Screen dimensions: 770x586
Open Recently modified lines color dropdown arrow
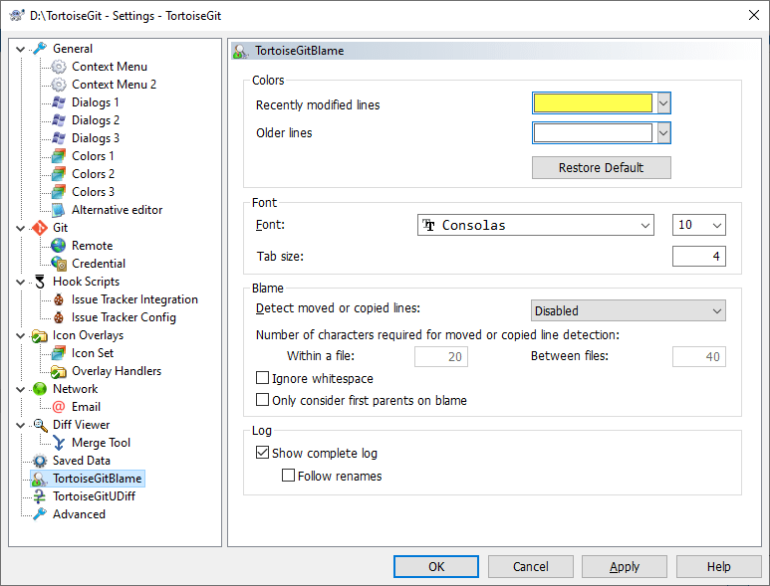(663, 103)
